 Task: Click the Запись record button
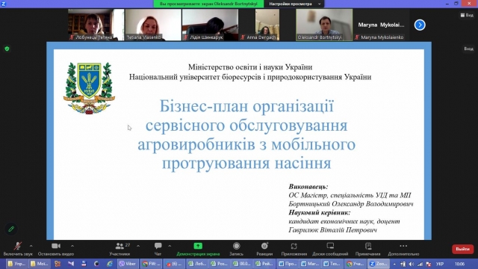click(236, 249)
